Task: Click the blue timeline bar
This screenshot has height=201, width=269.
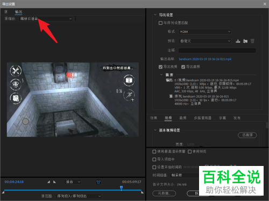Action: pyautogui.click(x=73, y=190)
